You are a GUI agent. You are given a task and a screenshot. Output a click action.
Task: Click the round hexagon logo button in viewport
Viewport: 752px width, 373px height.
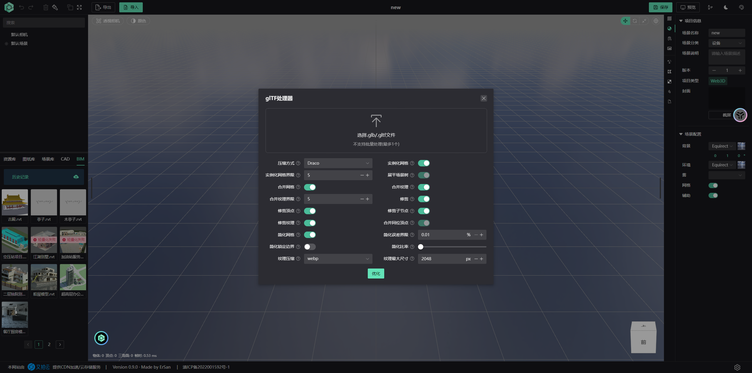click(101, 338)
